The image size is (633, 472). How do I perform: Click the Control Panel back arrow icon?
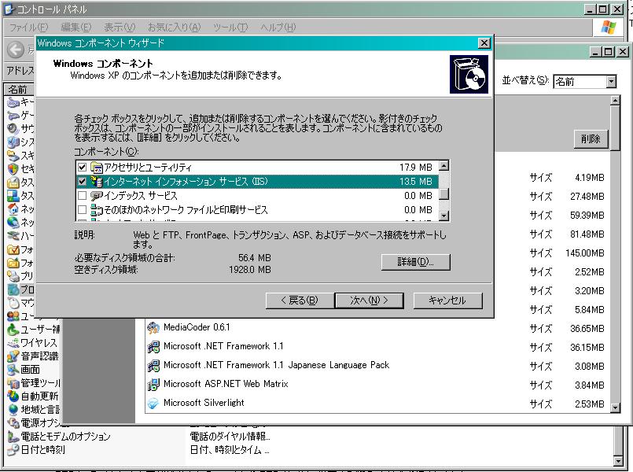[16, 50]
